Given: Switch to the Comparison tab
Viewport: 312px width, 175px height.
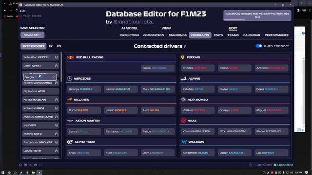Looking at the screenshot, I should (x=154, y=35).
